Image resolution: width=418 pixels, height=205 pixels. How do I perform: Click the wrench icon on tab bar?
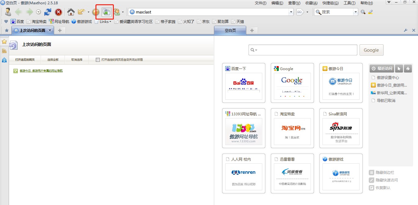pyautogui.click(x=406, y=30)
